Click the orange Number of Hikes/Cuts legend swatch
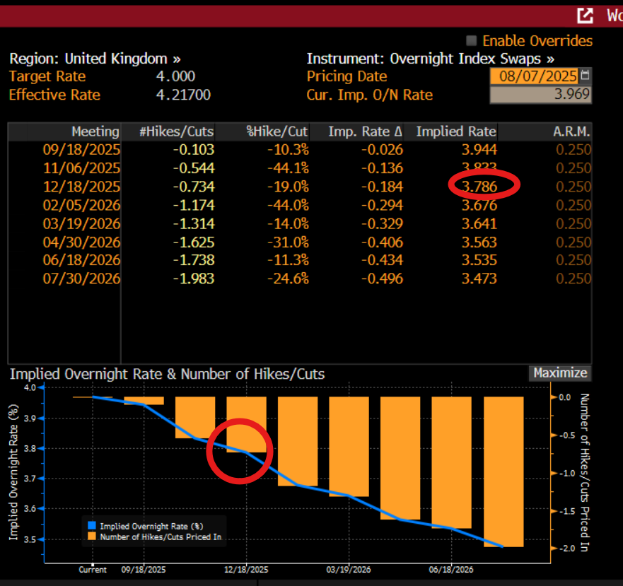Screen dimensions: 623x586 tap(91, 537)
